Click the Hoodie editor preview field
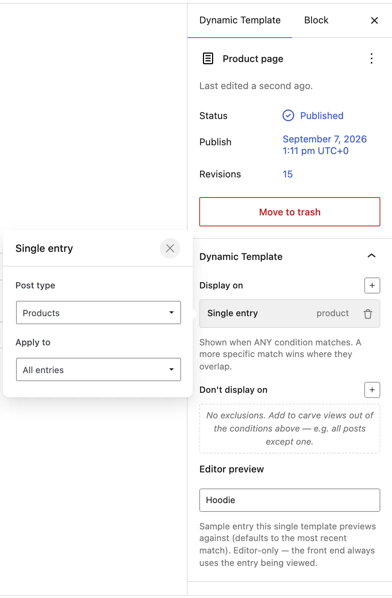392x598 pixels. coord(290,500)
